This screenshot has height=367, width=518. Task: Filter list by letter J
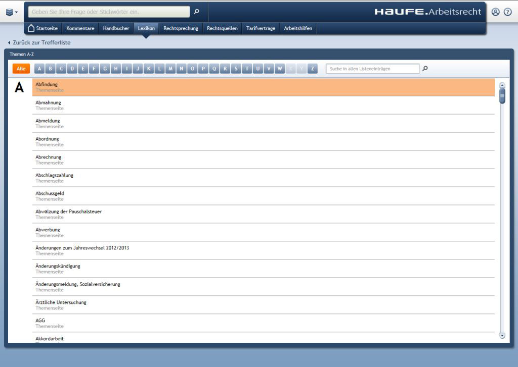tap(138, 69)
